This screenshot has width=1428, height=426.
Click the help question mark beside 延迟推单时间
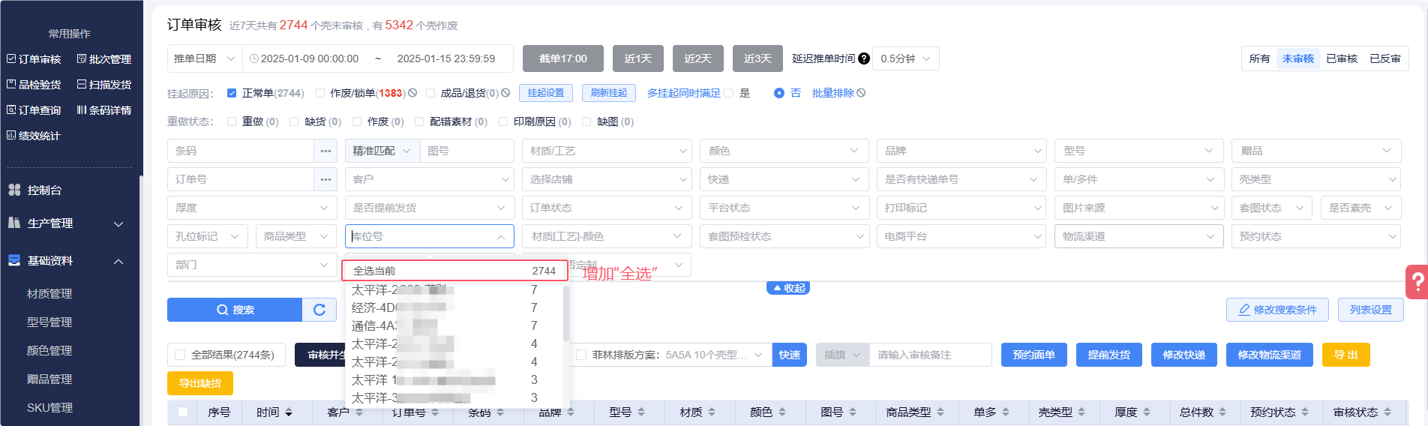click(864, 58)
